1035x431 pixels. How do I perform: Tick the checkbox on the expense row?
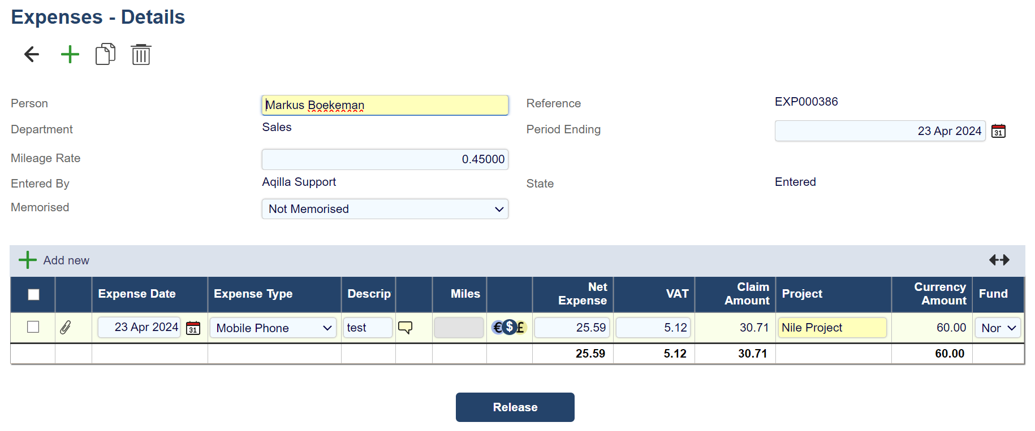click(33, 327)
